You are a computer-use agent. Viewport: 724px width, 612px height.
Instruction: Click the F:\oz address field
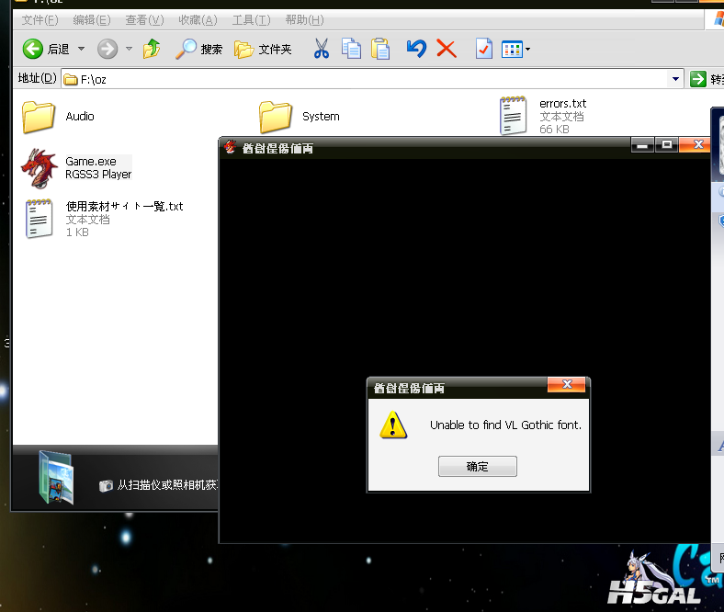(x=368, y=79)
